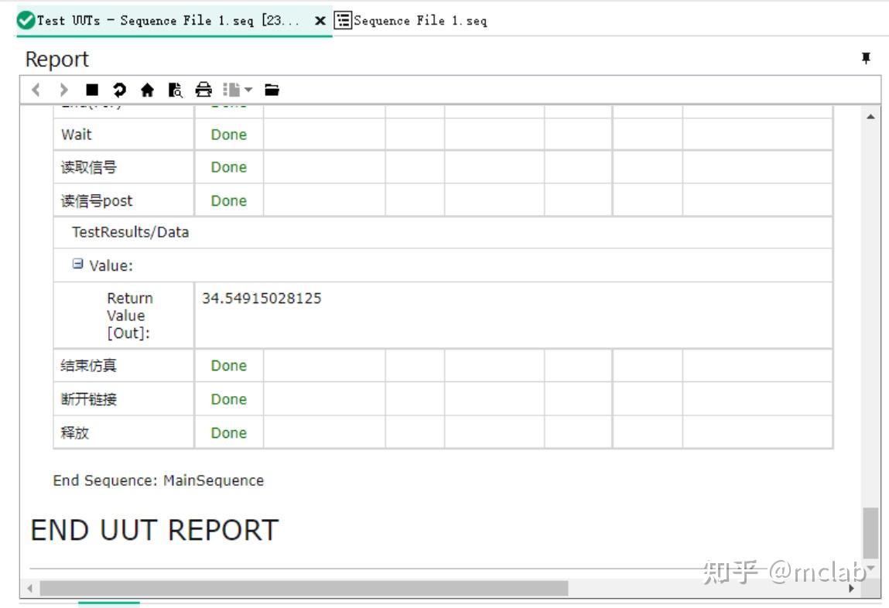Stop the report display with the Stop icon

[91, 89]
